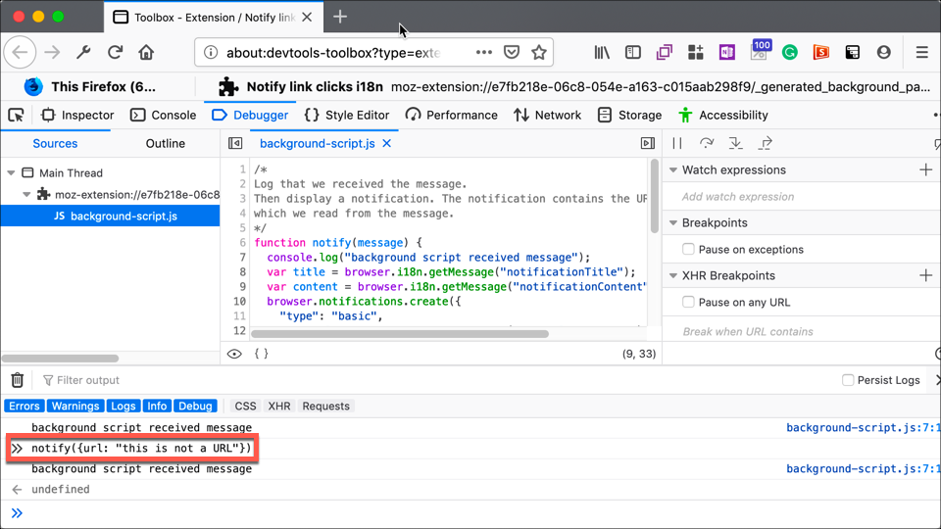
Task: Bookmark page with star icon
Action: 538,52
